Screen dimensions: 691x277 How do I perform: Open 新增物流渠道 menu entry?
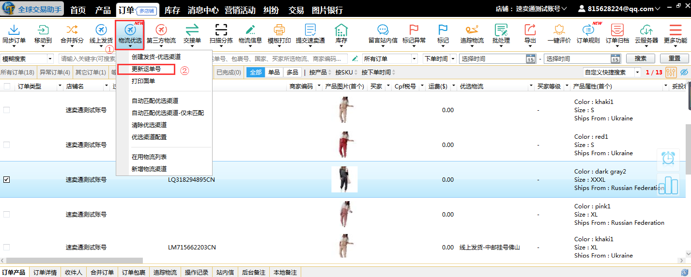click(149, 169)
